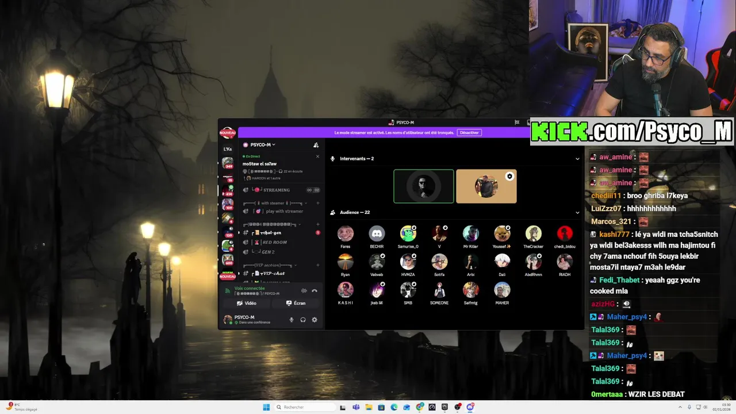The height and width of the screenshot is (414, 736).
Task: Open K A S H I audience member avatar
Action: [x=346, y=290]
